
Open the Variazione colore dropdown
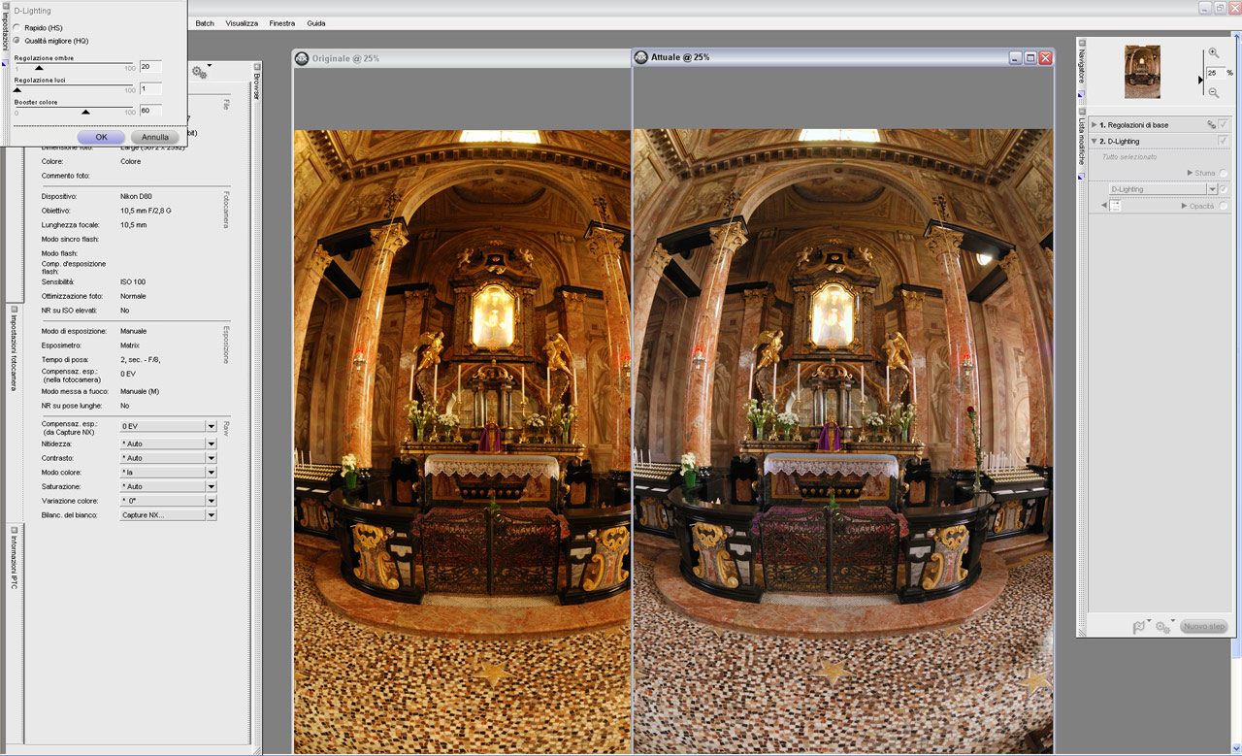pyautogui.click(x=168, y=501)
